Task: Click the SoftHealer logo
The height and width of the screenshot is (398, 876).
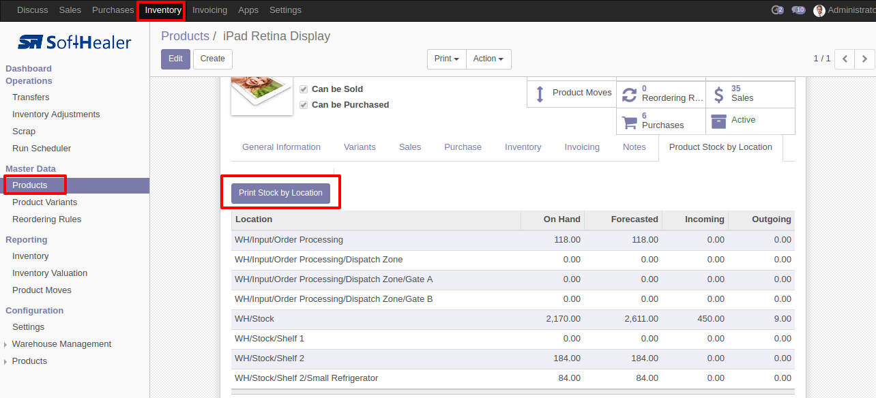Action: (x=74, y=42)
